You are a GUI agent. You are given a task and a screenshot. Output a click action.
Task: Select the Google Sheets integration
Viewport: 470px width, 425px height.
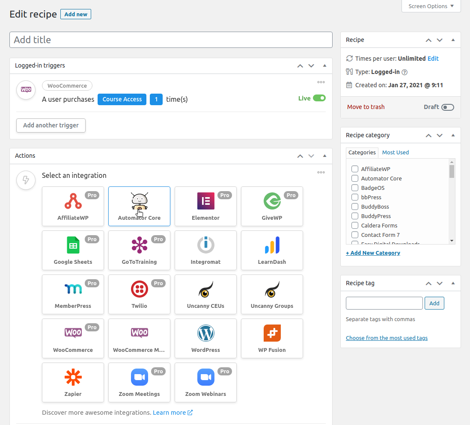[x=73, y=251]
